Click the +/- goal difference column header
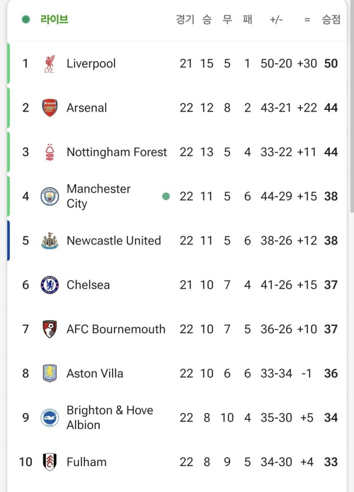Screen dimensions: 354x492 [276, 19]
